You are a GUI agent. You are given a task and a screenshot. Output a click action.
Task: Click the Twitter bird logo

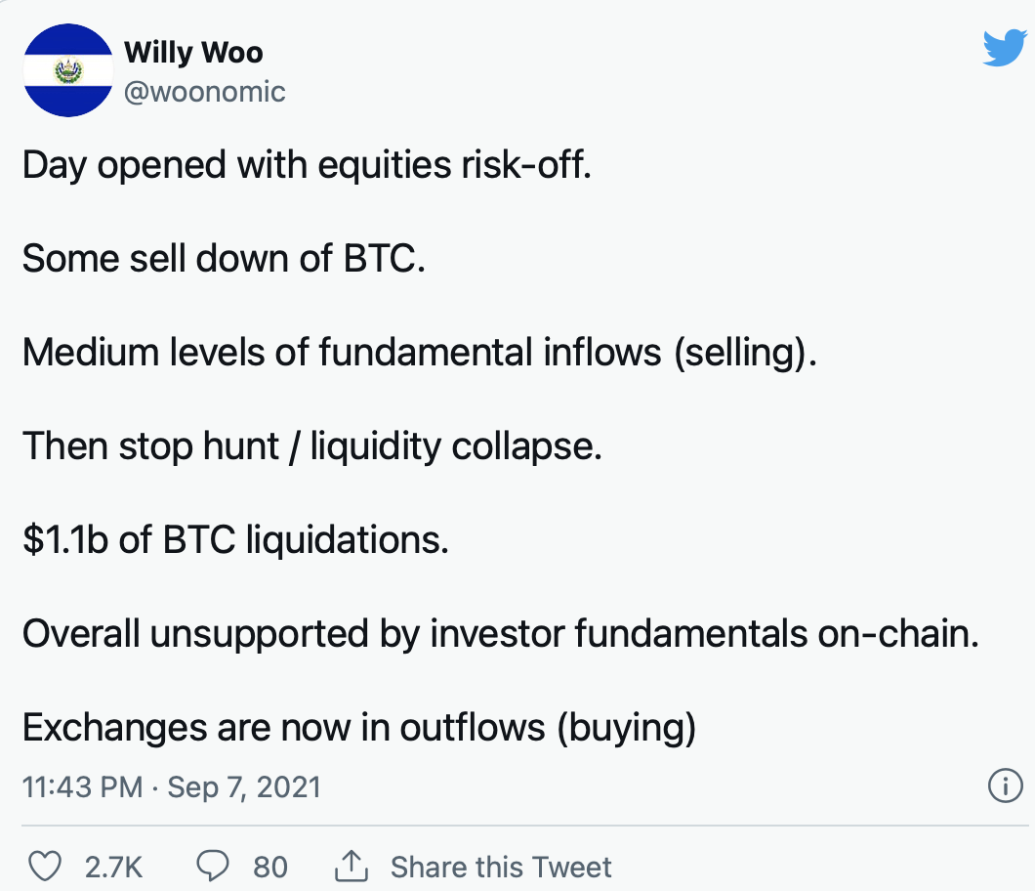[1005, 48]
